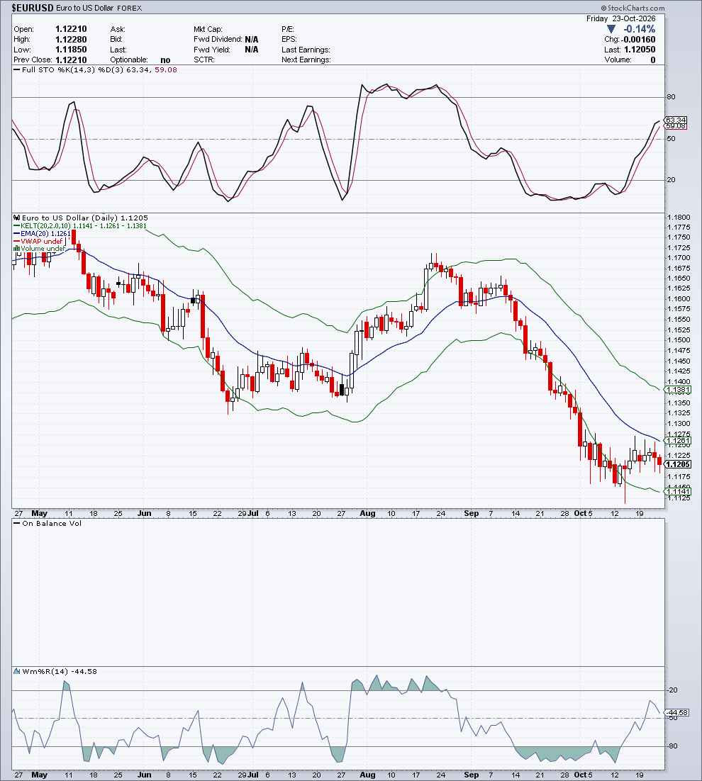Click the Low value '1.11850'

tap(71, 50)
